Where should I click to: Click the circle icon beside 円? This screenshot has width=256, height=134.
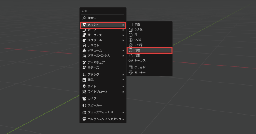[x=131, y=35]
